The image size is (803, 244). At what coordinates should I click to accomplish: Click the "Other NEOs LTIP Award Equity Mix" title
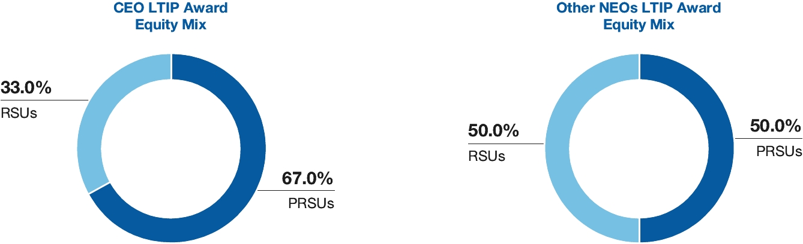point(639,17)
